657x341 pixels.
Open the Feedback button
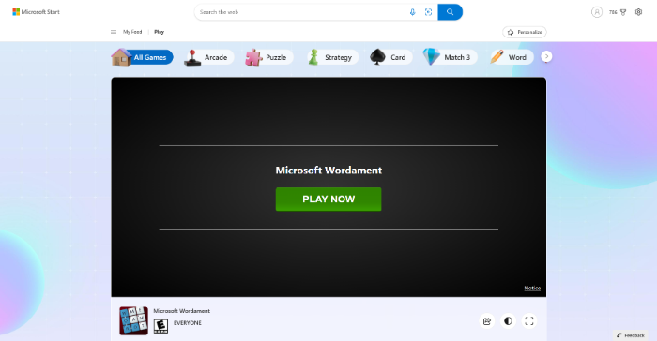tap(630, 335)
